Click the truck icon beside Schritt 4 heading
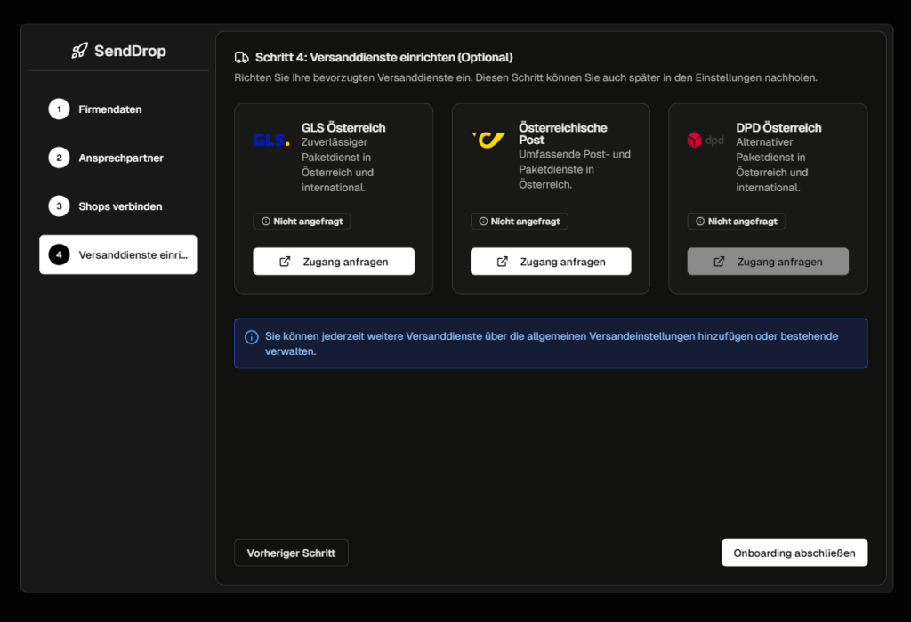This screenshot has width=911, height=622. [242, 57]
